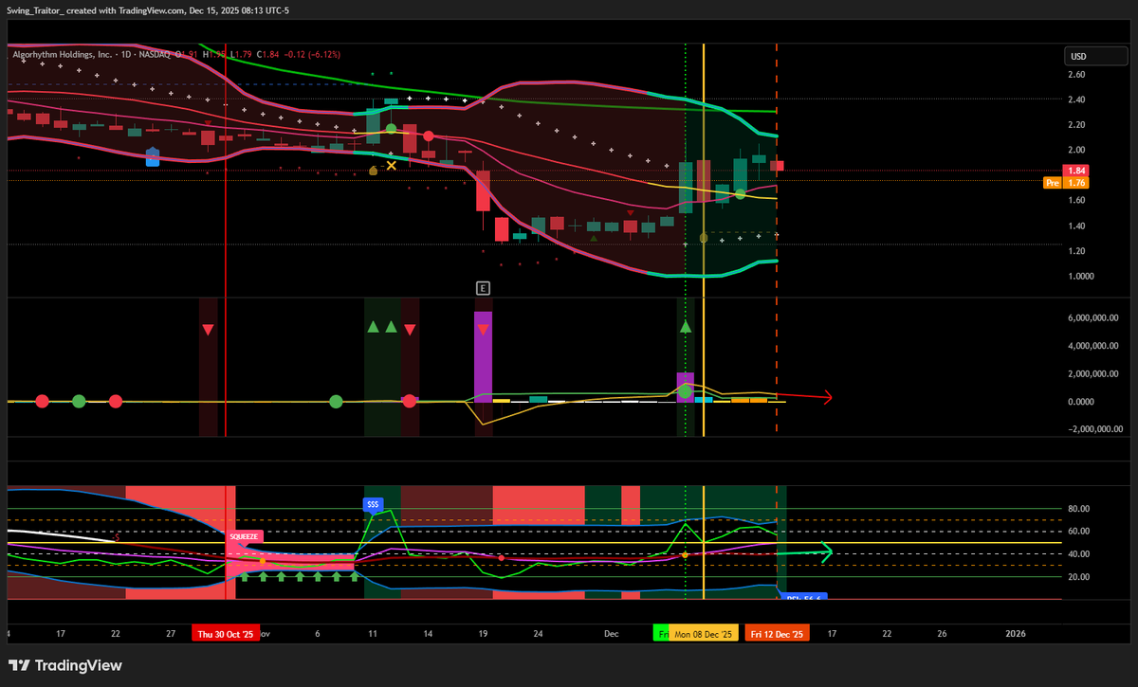Click the orange Fri 12 Dec '25 date label
Image resolution: width=1138 pixels, height=687 pixels.
click(776, 634)
